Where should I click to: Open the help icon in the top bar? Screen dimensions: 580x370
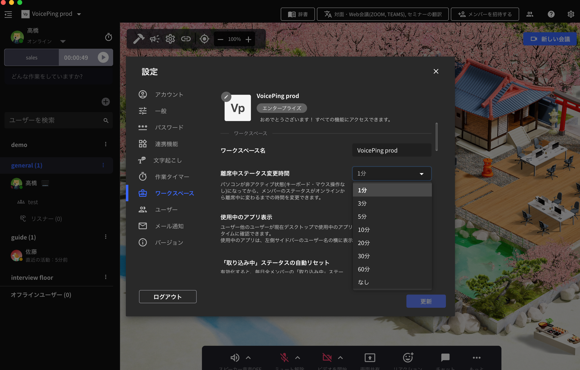[551, 14]
